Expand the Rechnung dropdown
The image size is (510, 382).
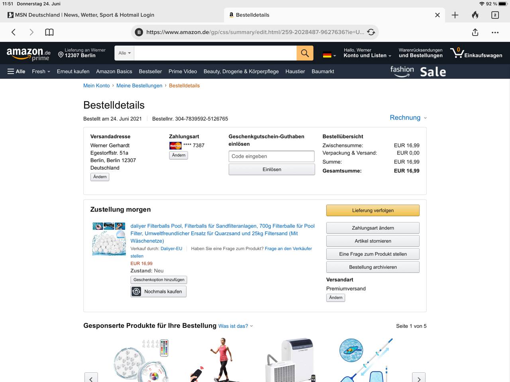408,118
